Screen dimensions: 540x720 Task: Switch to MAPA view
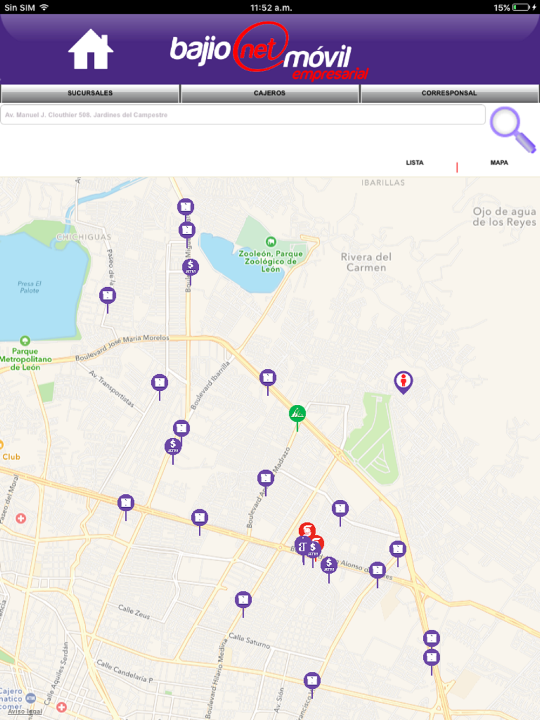499,162
